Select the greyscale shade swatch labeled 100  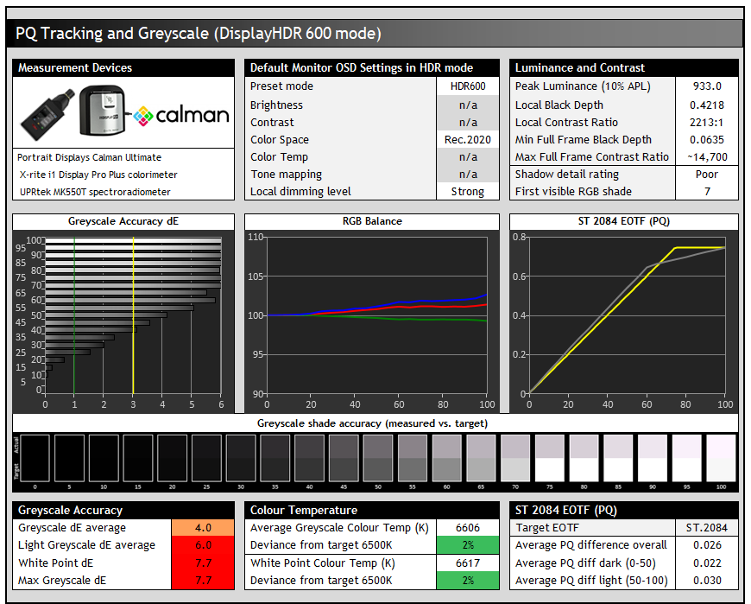pos(721,457)
